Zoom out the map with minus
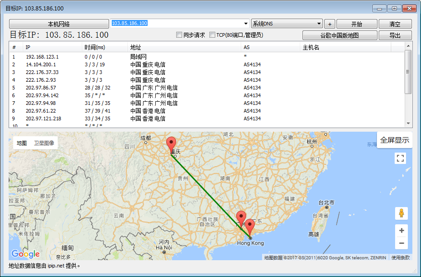 (x=401, y=243)
